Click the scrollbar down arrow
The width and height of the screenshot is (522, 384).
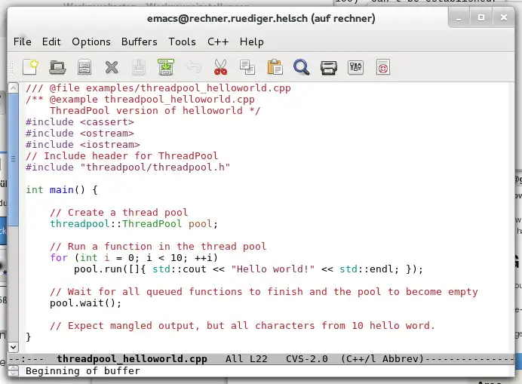(x=13, y=347)
